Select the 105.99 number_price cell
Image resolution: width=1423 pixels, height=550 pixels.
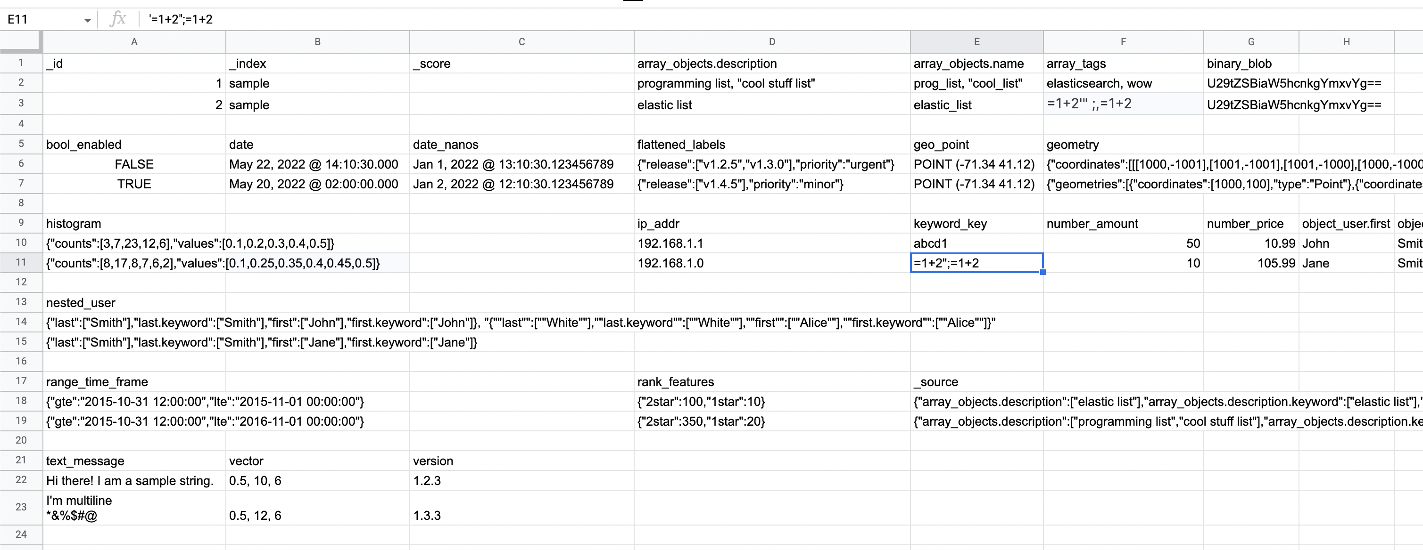1251,263
